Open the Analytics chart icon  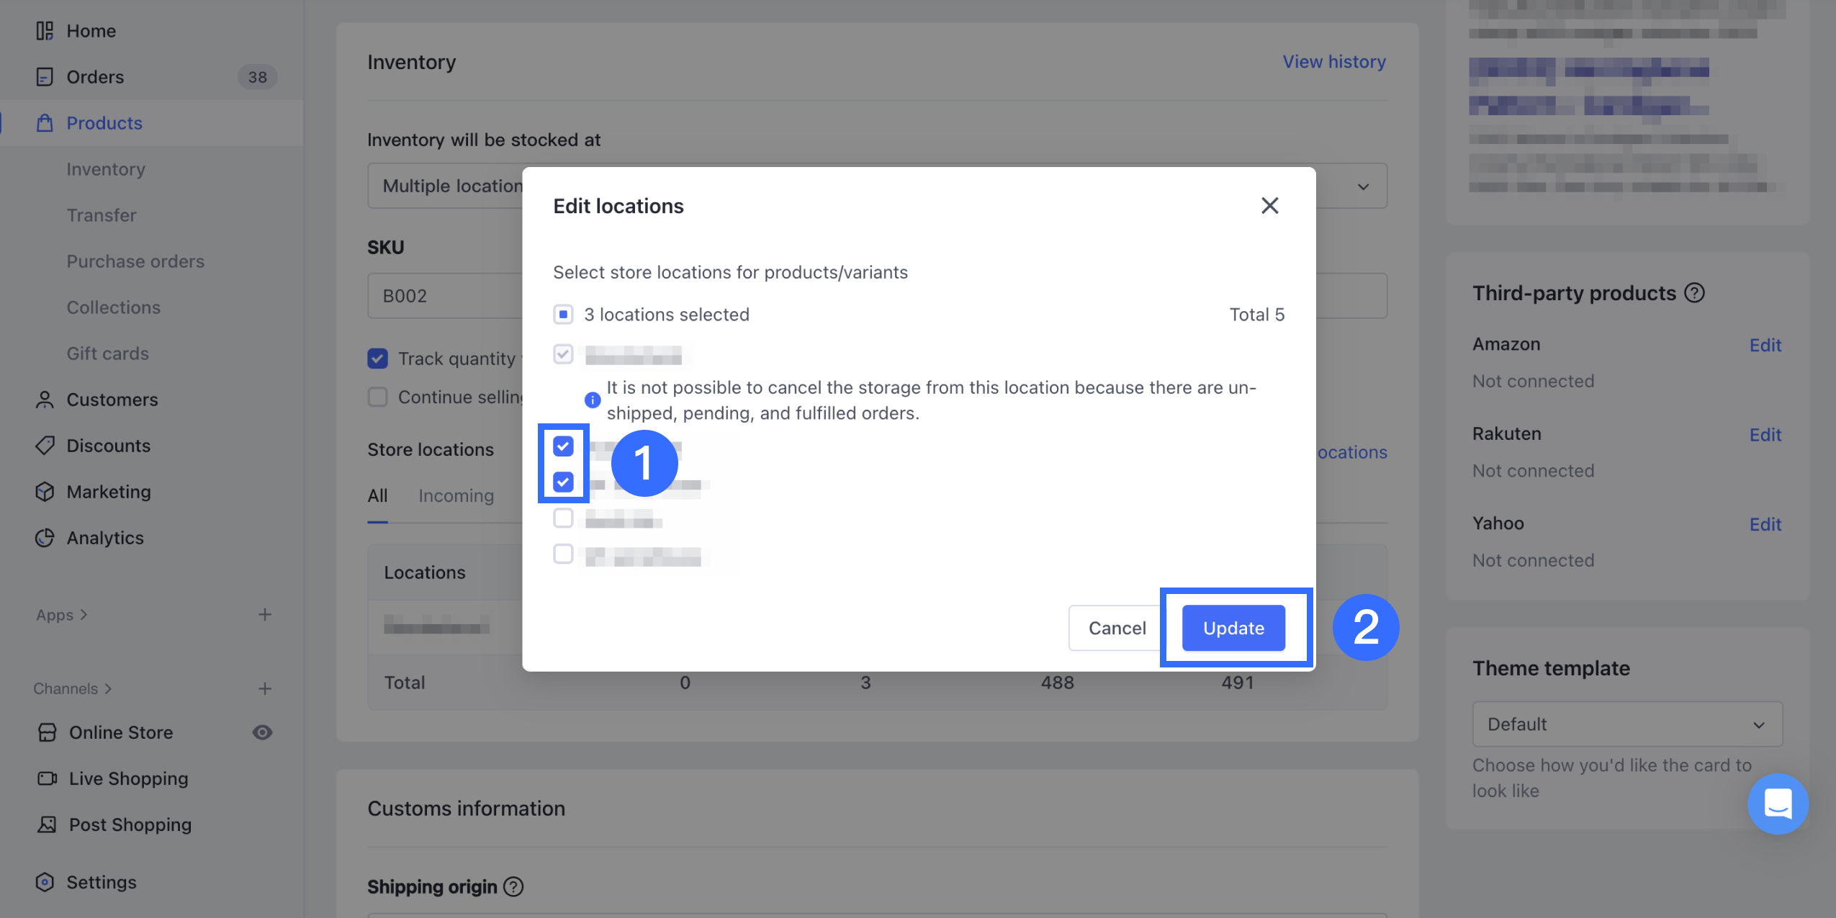pyautogui.click(x=45, y=538)
